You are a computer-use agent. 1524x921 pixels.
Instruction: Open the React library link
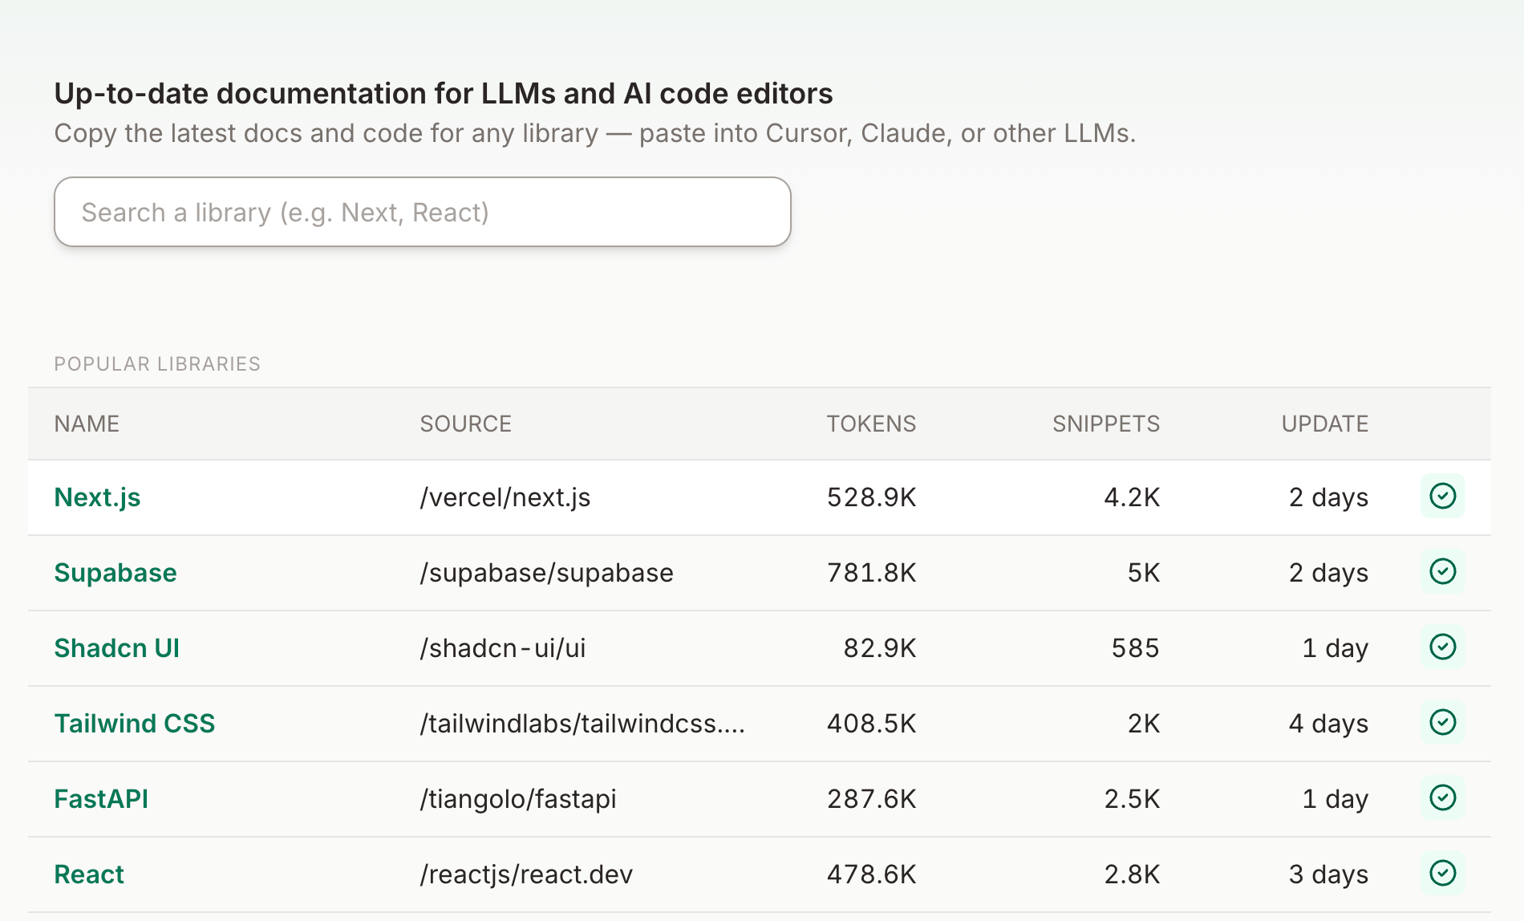(89, 874)
